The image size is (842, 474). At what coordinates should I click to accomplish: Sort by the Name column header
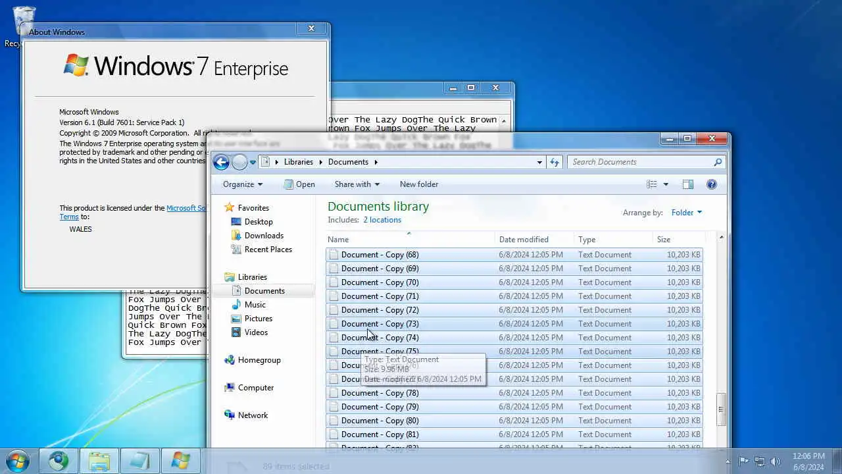[410, 240]
